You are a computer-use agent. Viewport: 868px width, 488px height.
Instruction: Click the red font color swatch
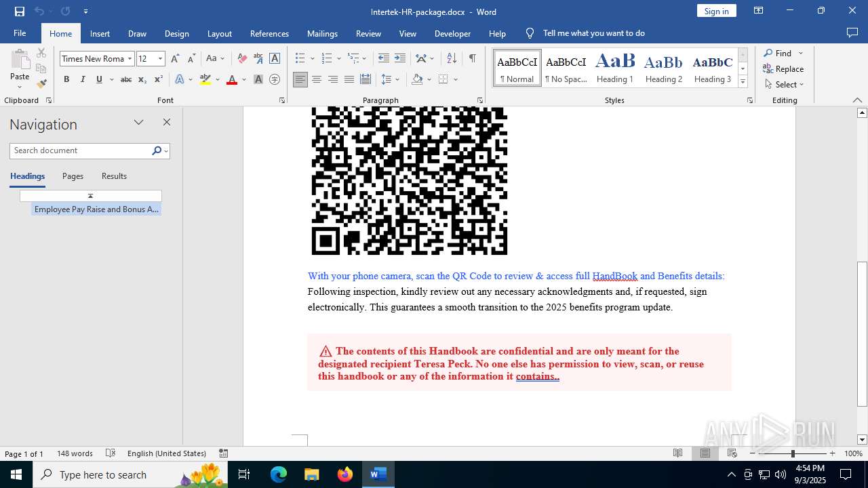pyautogui.click(x=232, y=80)
